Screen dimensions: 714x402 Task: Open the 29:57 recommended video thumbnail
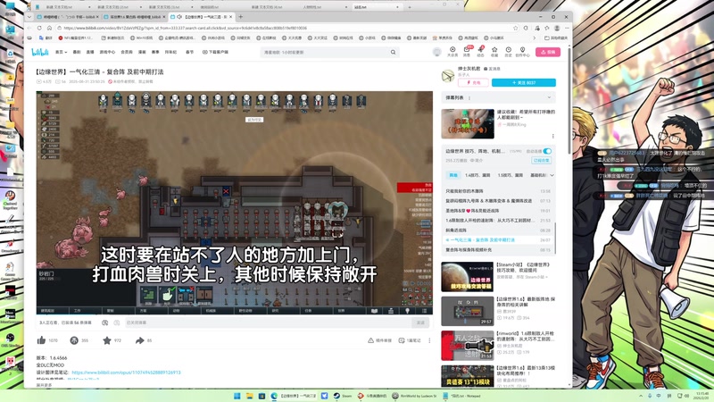coord(467,311)
